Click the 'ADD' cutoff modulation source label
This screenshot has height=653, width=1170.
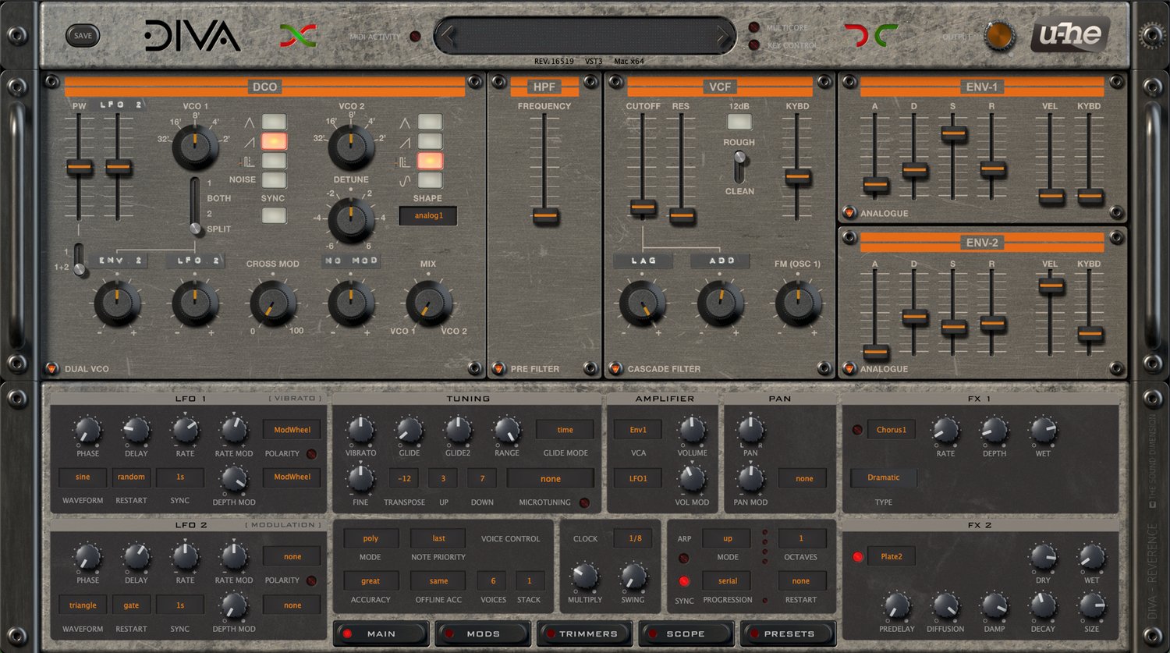[721, 261]
